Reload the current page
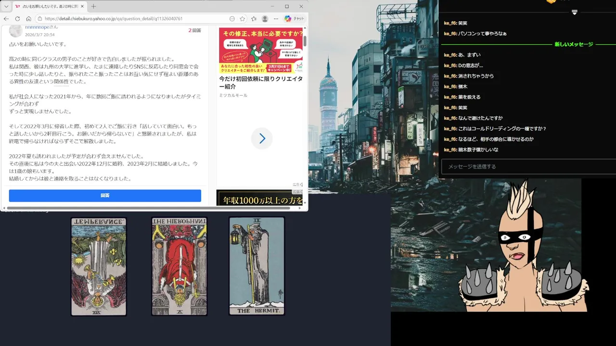Viewport: 616px width, 346px height. coord(17,19)
